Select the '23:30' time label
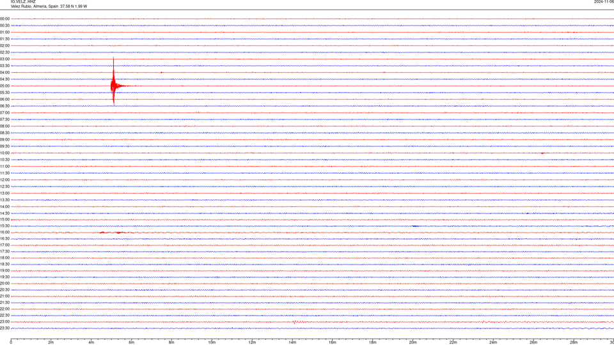Screen dimensions: 614x345 (x=4, y=328)
